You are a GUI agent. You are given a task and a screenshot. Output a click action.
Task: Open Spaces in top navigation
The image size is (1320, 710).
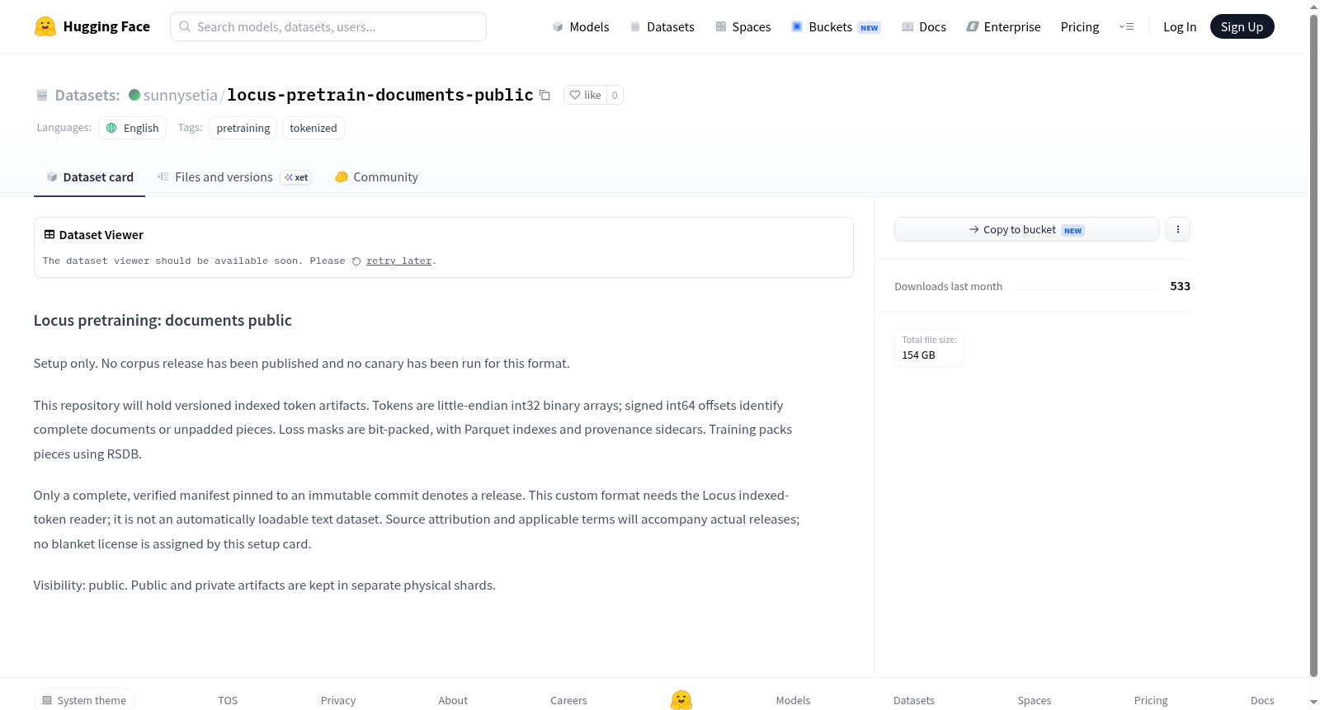(743, 26)
